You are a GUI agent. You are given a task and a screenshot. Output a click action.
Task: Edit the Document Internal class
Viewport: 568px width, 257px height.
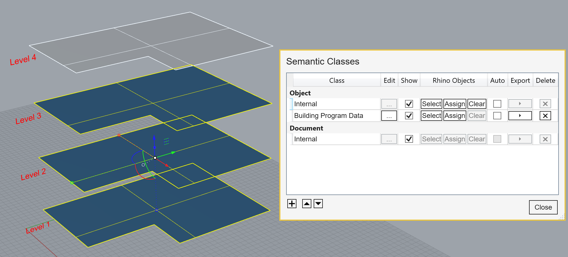click(389, 139)
